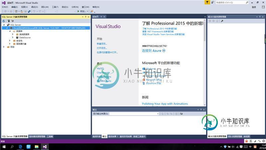Click the wrench properties icon in Solution Explorer
The height and width of the screenshot is (150, 266).
pyautogui.click(x=222, y=21)
